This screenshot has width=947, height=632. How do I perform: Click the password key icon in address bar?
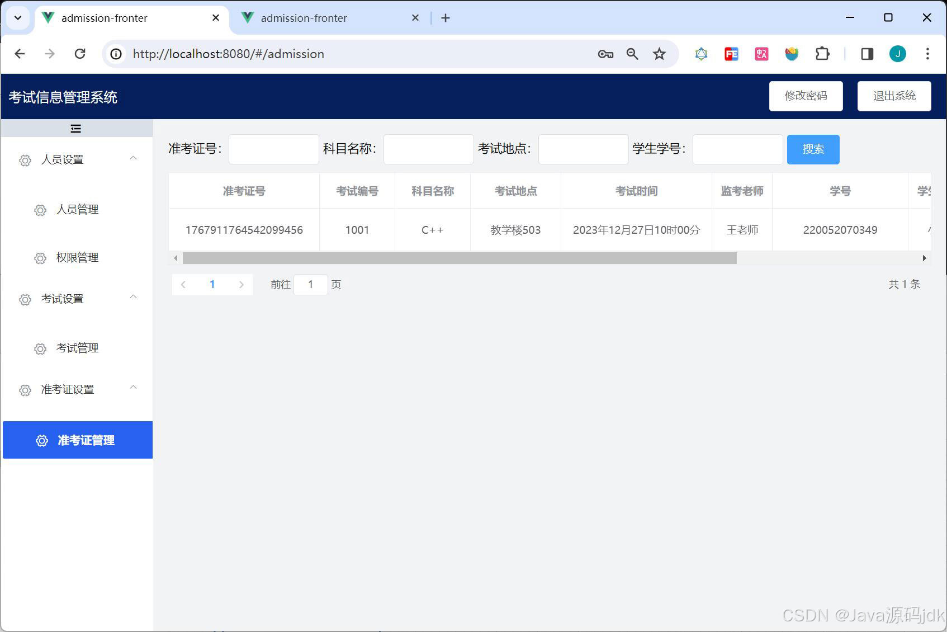[605, 54]
